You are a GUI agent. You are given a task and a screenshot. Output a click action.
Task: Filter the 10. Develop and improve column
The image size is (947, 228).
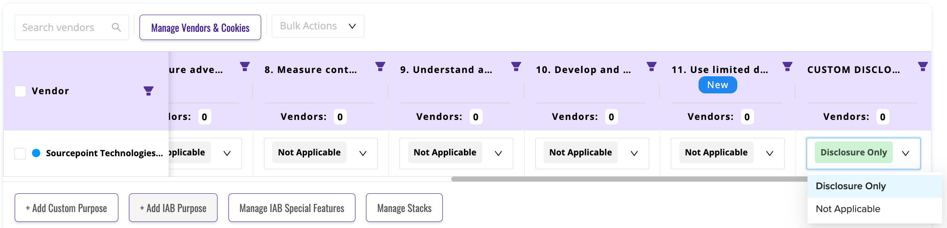[x=652, y=66]
